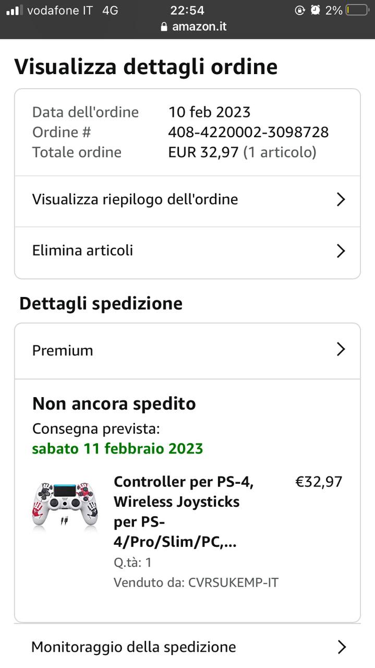Tap the amazon.it address bar
Viewport: 375px width, 668px height.
coord(193,27)
